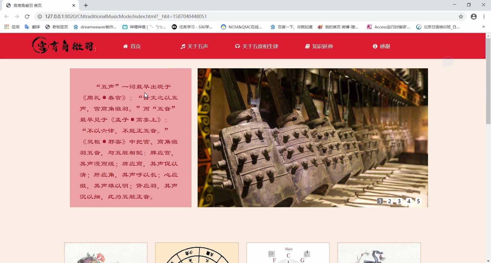The width and height of the screenshot is (491, 263).
Task: Open a new tab with plus button
Action: pyautogui.click(x=86, y=5)
